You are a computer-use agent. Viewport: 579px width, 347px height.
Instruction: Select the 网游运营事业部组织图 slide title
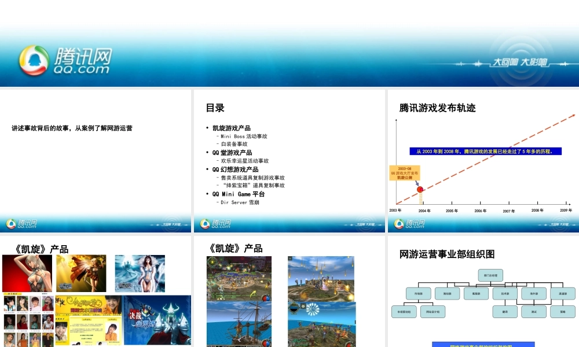coord(447,254)
